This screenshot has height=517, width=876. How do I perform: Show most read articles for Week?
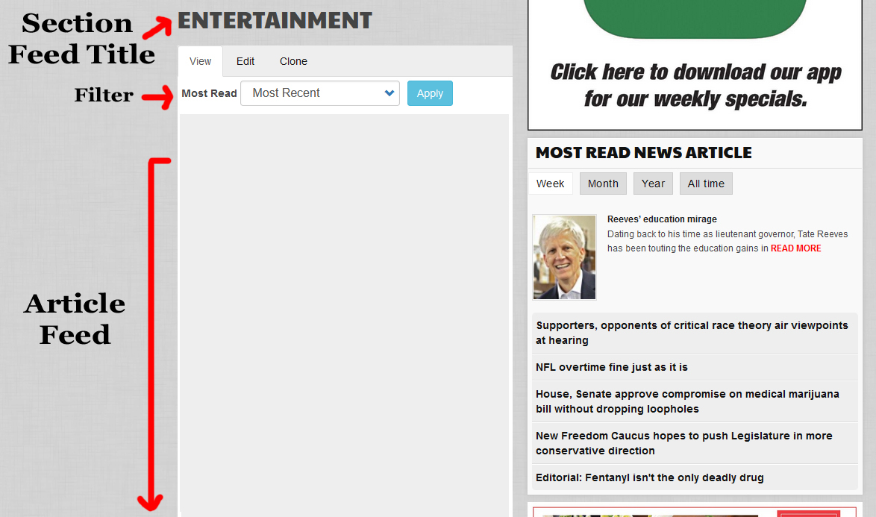(x=550, y=184)
